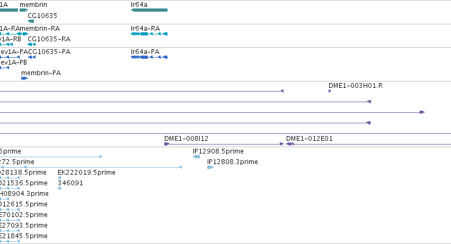Select the CG10635-RA transcript arrows

point(32,44)
